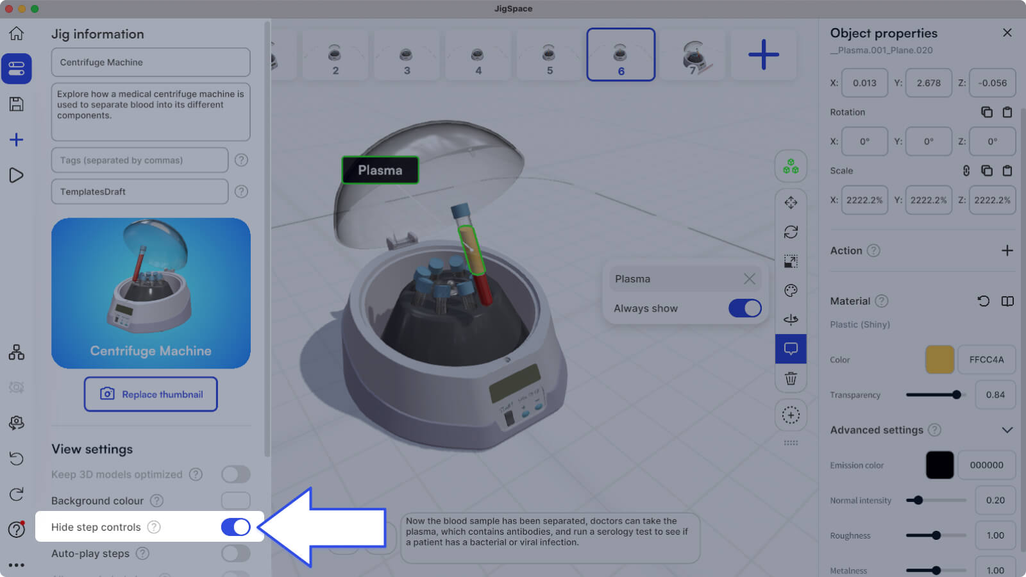Click the Centrifuge Machine thumbnail image

click(151, 293)
